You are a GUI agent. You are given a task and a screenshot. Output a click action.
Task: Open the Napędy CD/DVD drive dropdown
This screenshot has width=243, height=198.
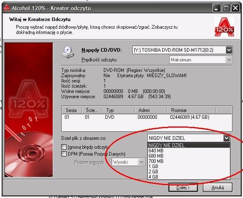tap(229, 50)
